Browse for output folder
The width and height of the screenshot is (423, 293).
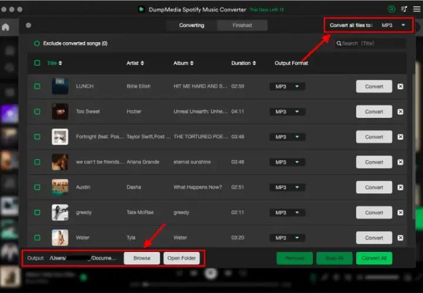[142, 258]
